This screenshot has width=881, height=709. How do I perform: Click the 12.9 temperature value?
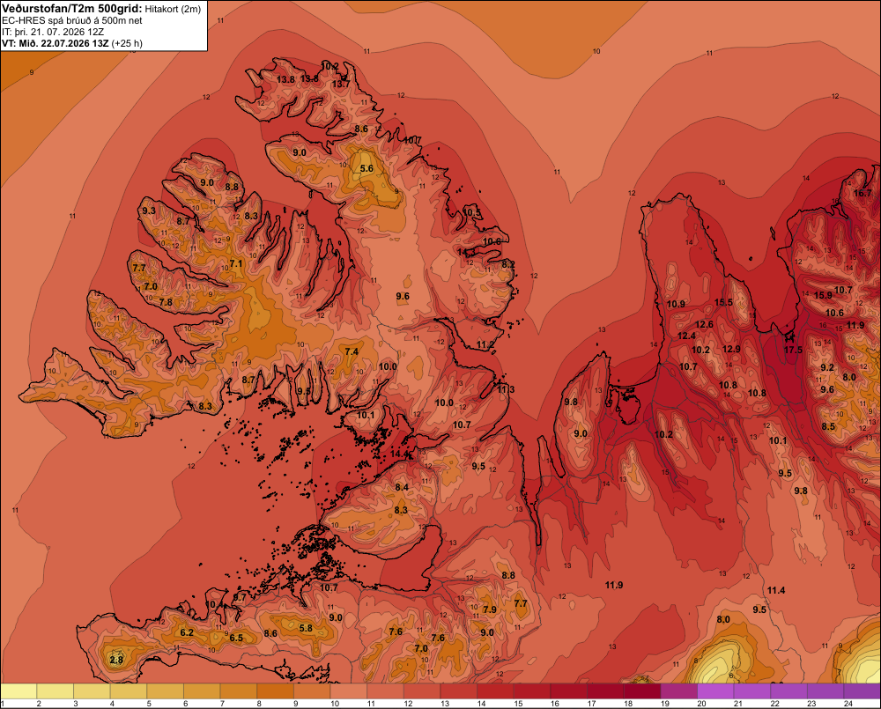click(731, 349)
